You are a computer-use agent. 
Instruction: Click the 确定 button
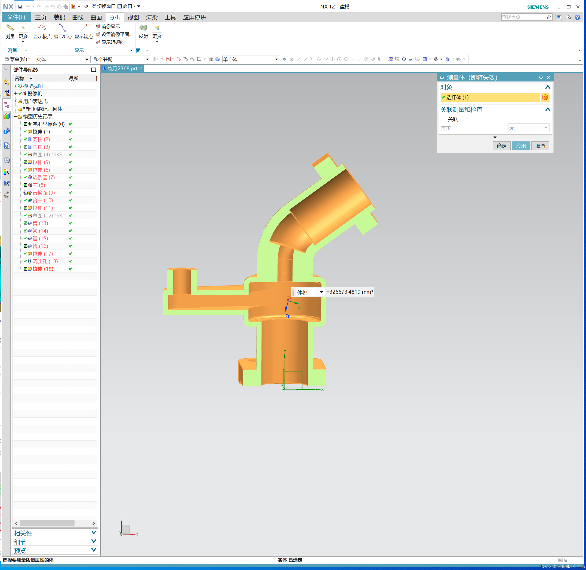[x=501, y=146]
